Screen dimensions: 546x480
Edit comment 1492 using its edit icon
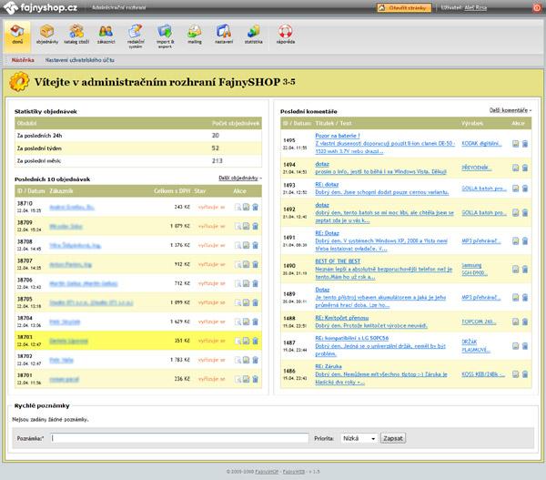coord(516,212)
